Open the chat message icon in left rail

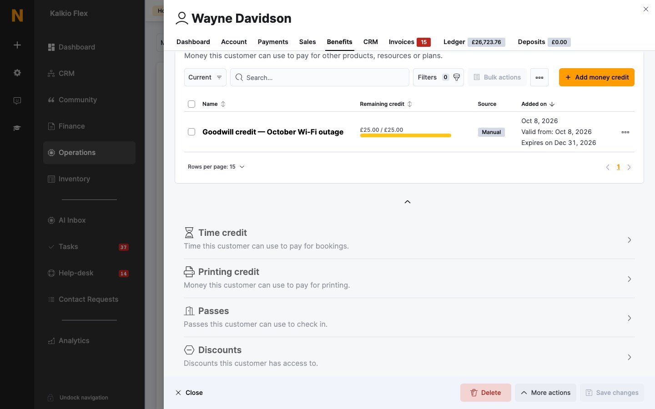17,100
